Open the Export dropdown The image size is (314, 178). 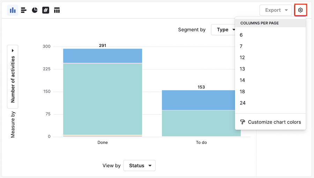tap(276, 10)
